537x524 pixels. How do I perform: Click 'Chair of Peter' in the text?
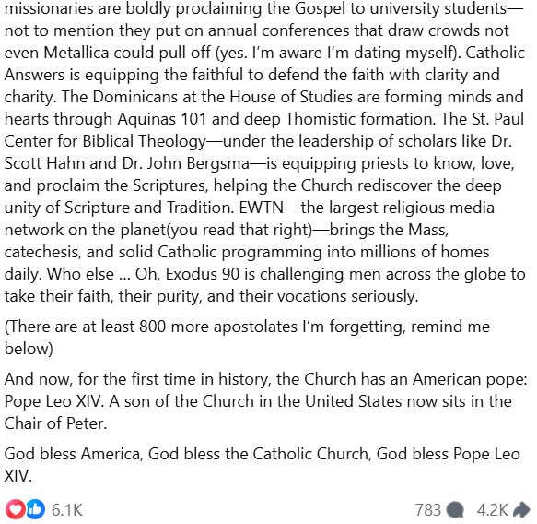click(56, 423)
